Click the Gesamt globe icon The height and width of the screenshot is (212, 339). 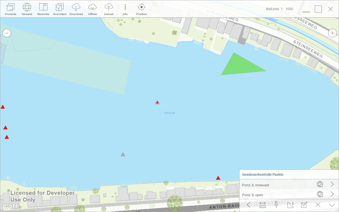[27, 9]
